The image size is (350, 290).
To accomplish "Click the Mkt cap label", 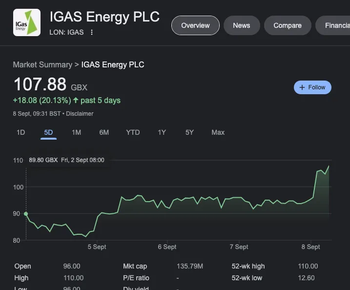I will point(135,266).
